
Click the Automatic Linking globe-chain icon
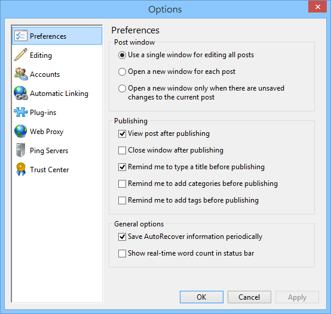pyautogui.click(x=21, y=93)
